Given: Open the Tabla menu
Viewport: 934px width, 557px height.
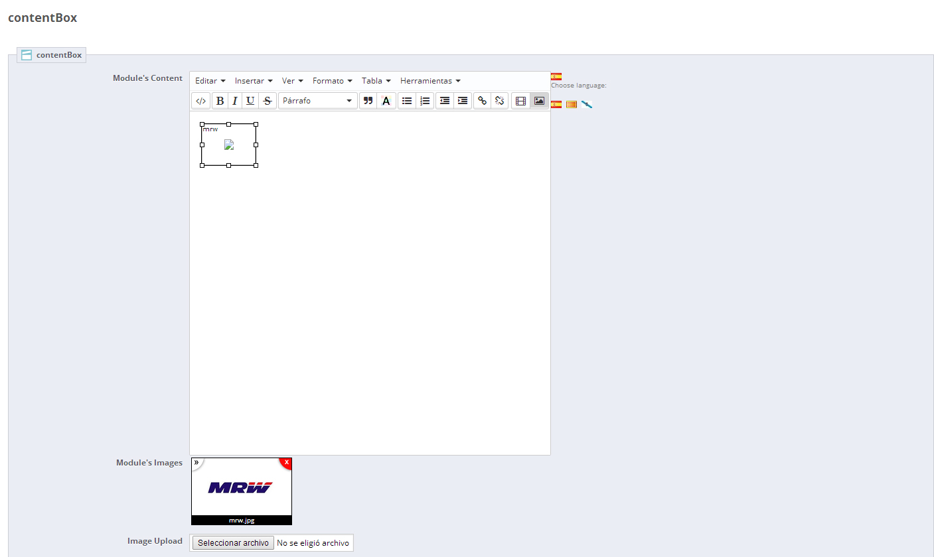Looking at the screenshot, I should pyautogui.click(x=376, y=81).
